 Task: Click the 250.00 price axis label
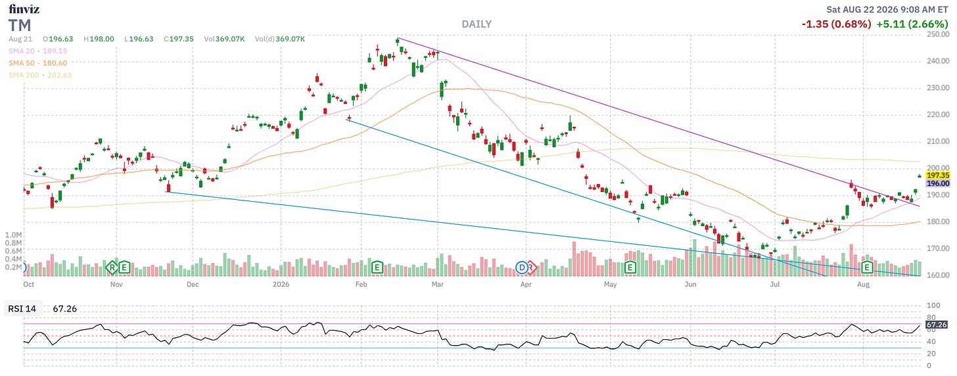(x=937, y=34)
